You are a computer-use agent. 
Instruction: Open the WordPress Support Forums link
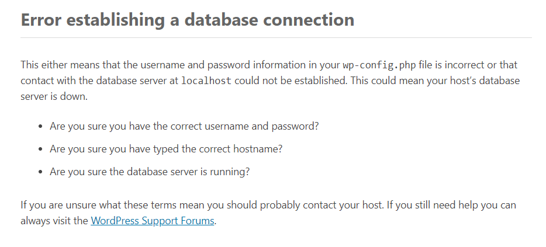(152, 221)
